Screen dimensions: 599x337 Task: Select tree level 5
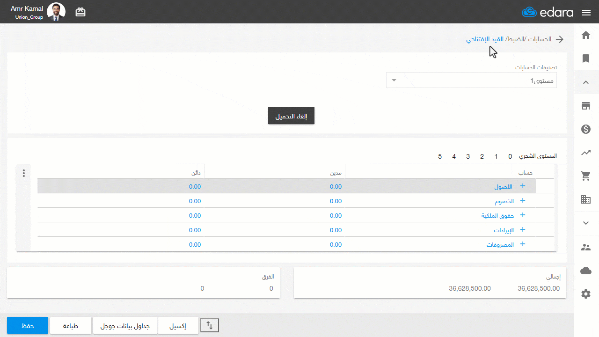(x=440, y=156)
